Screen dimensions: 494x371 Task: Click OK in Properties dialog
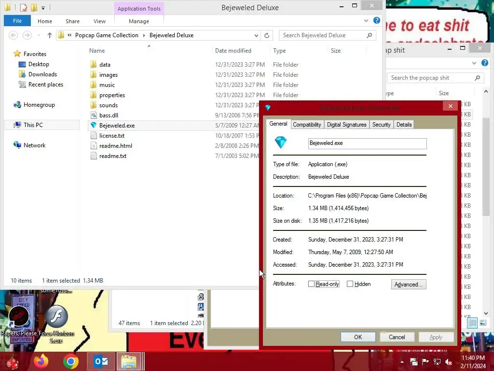click(x=358, y=337)
